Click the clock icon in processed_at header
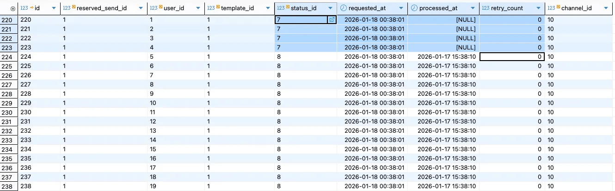 414,8
